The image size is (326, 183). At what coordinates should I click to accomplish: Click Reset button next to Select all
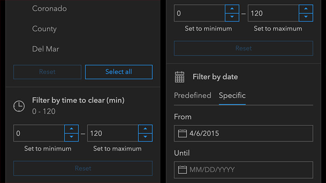click(x=47, y=72)
